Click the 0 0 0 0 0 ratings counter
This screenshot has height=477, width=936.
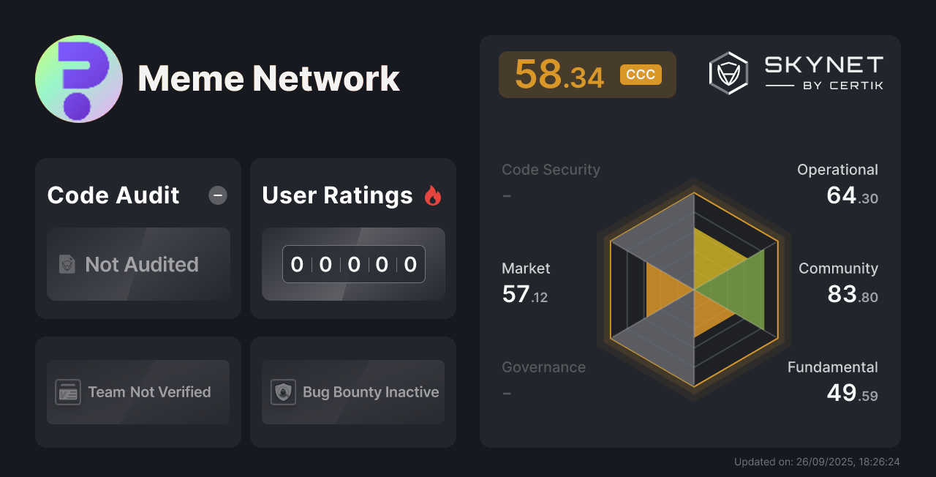pyautogui.click(x=354, y=264)
